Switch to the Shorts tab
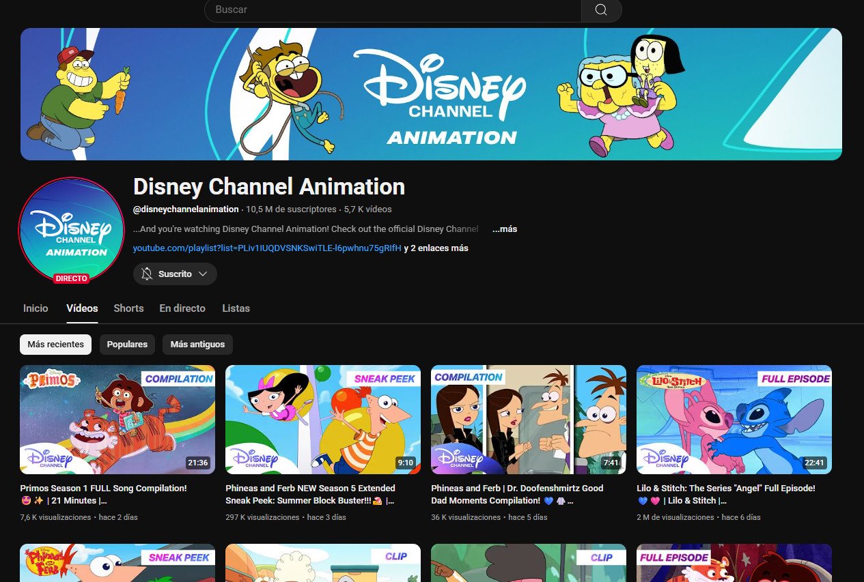864x582 pixels. tap(128, 308)
